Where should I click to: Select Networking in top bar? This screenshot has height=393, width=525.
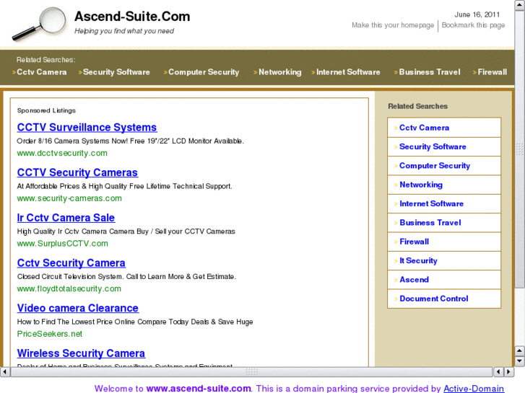(x=280, y=72)
